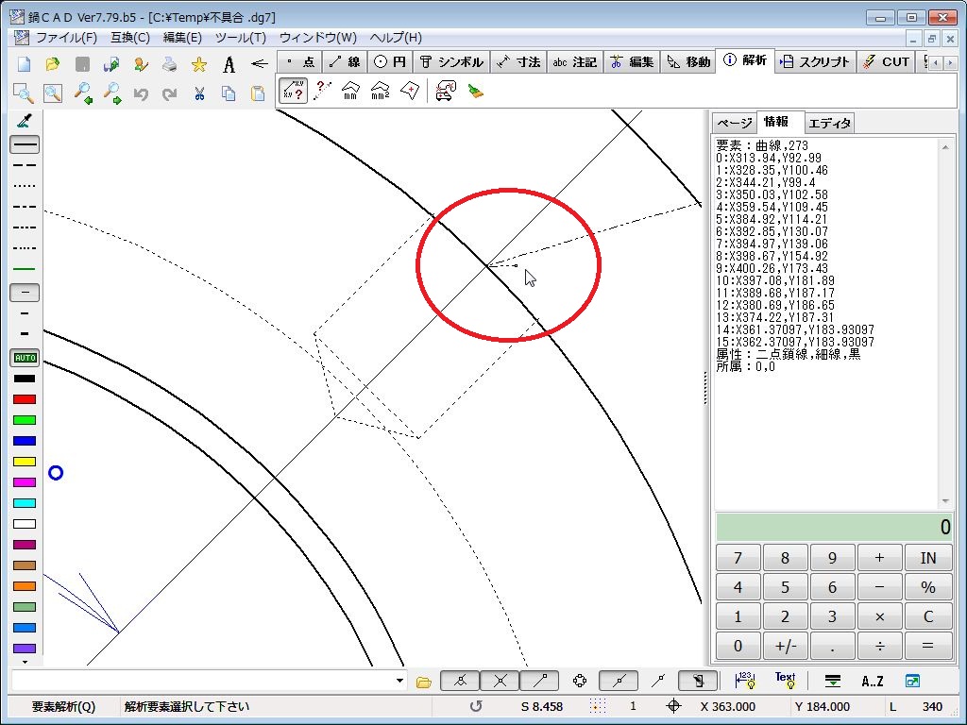Select the first dashed line type
This screenshot has height=725, width=967.
25,165
